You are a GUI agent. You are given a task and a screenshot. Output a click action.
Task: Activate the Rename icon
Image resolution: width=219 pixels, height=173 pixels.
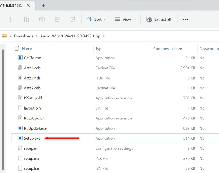(x=42, y=19)
